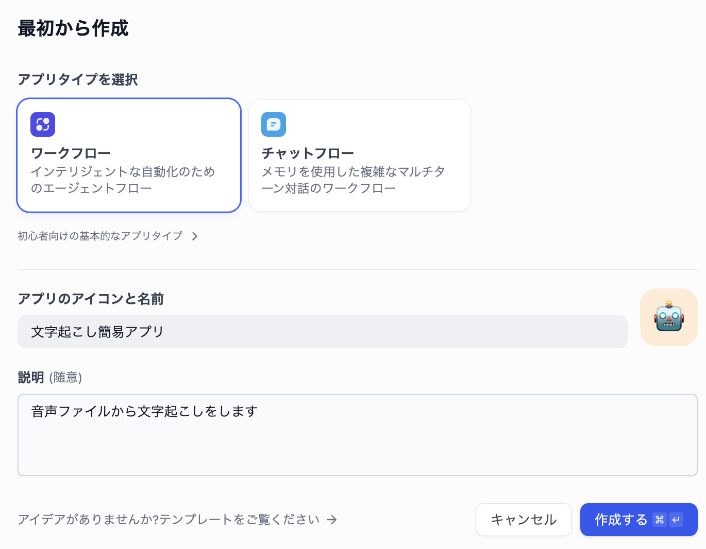The width and height of the screenshot is (706, 549).
Task: Click the ⌘ key badge on 作成する
Action: coord(660,520)
